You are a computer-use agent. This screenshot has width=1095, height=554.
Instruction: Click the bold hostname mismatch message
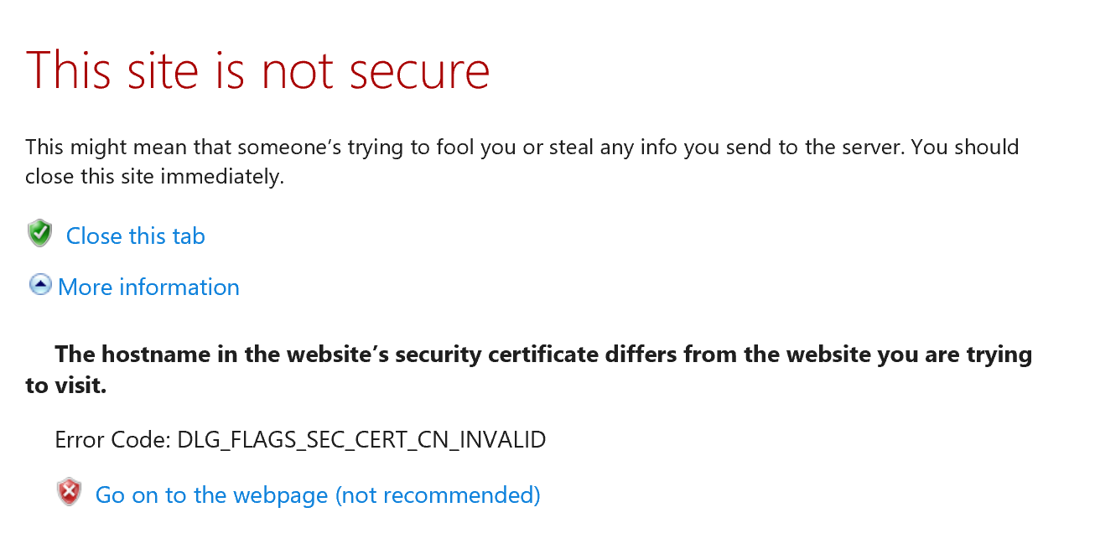(543, 355)
